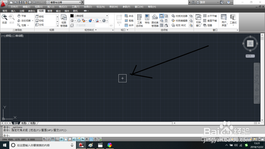This screenshot has height=149, width=265.
Task: Click the Windows search box on taskbar
Action: click(x=42, y=145)
